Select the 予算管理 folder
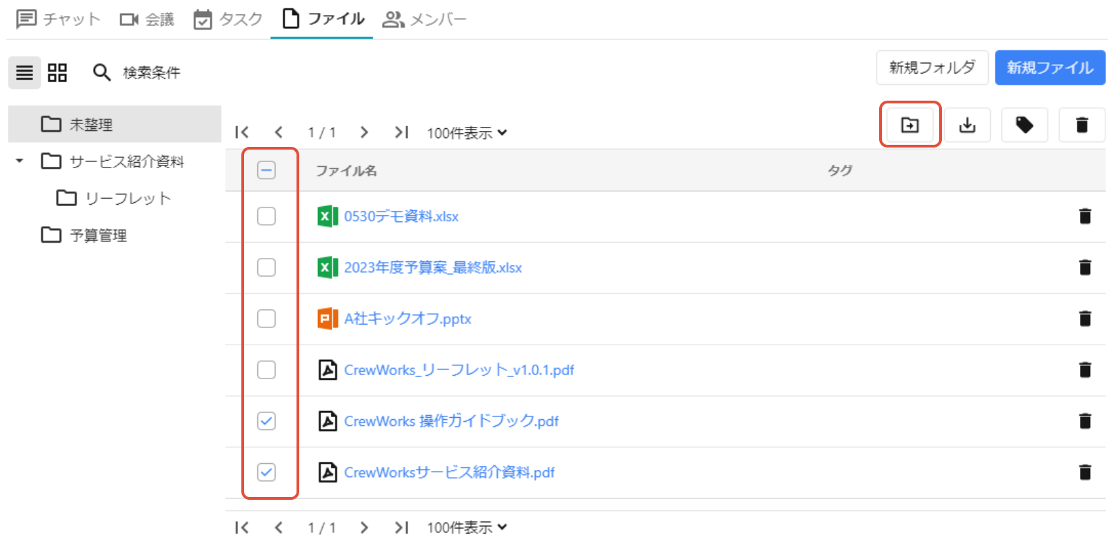Screen dimensions: 1115x546 [x=84, y=235]
